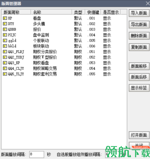Focus the 版面播放间隔 seconds input field

pos(37,155)
